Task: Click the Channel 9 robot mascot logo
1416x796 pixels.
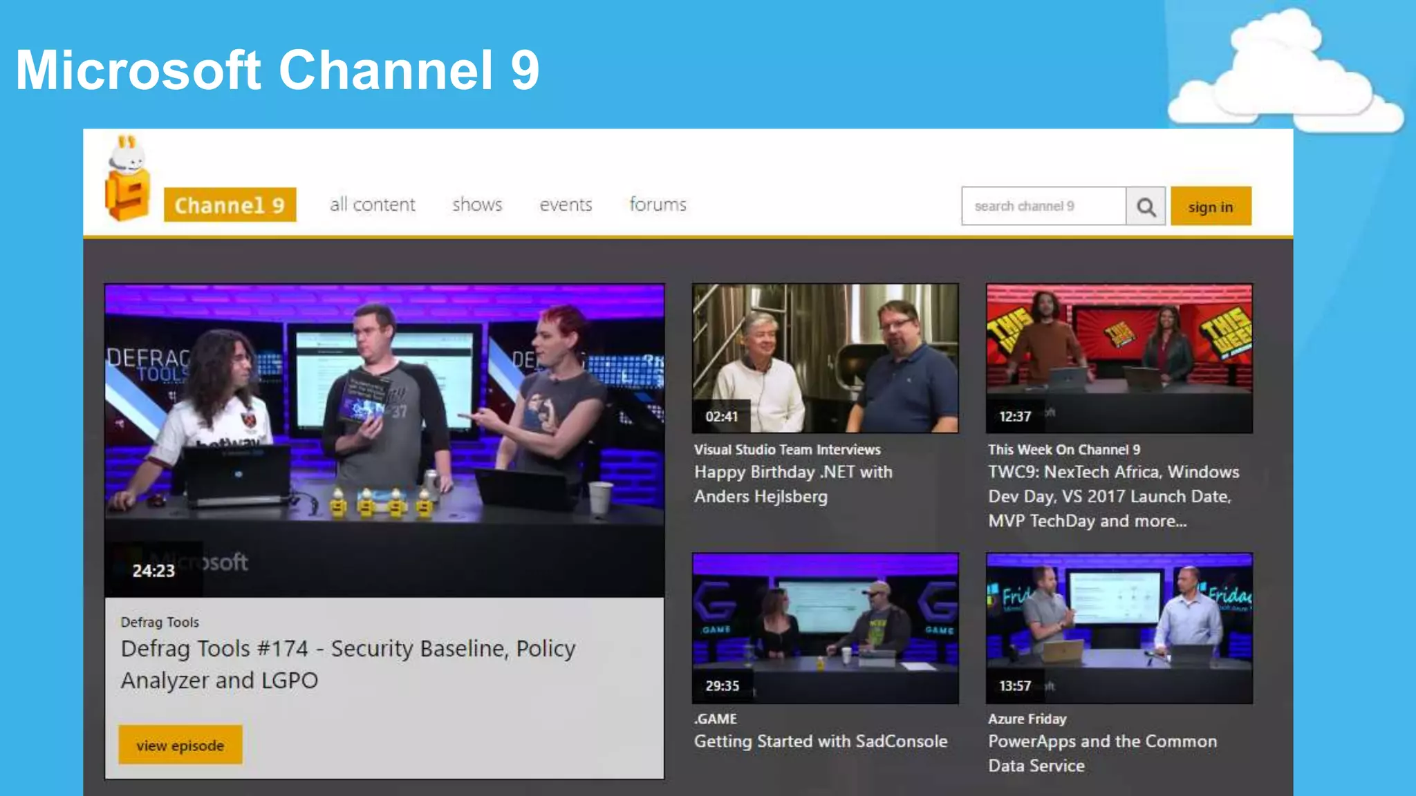Action: pyautogui.click(x=127, y=180)
